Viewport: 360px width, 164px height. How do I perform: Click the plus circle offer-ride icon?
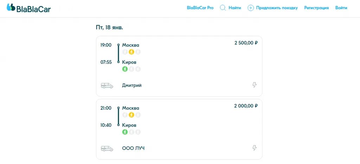click(x=250, y=8)
